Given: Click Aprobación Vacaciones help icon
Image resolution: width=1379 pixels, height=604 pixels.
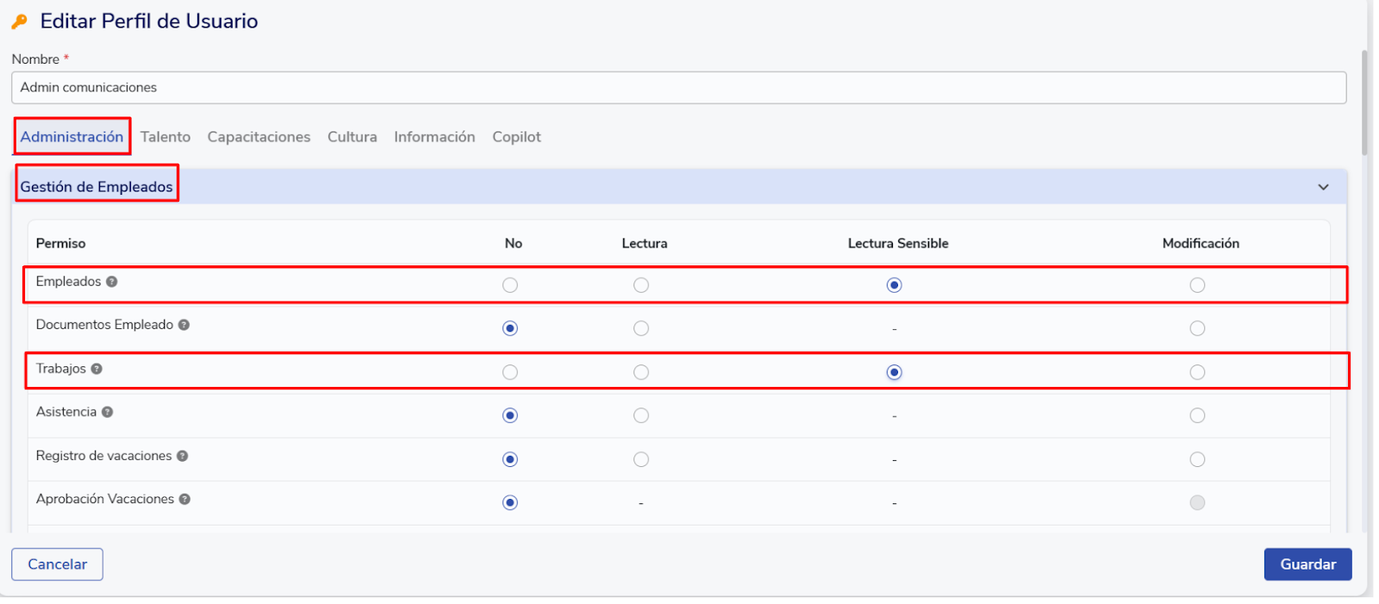Looking at the screenshot, I should pyautogui.click(x=184, y=499).
